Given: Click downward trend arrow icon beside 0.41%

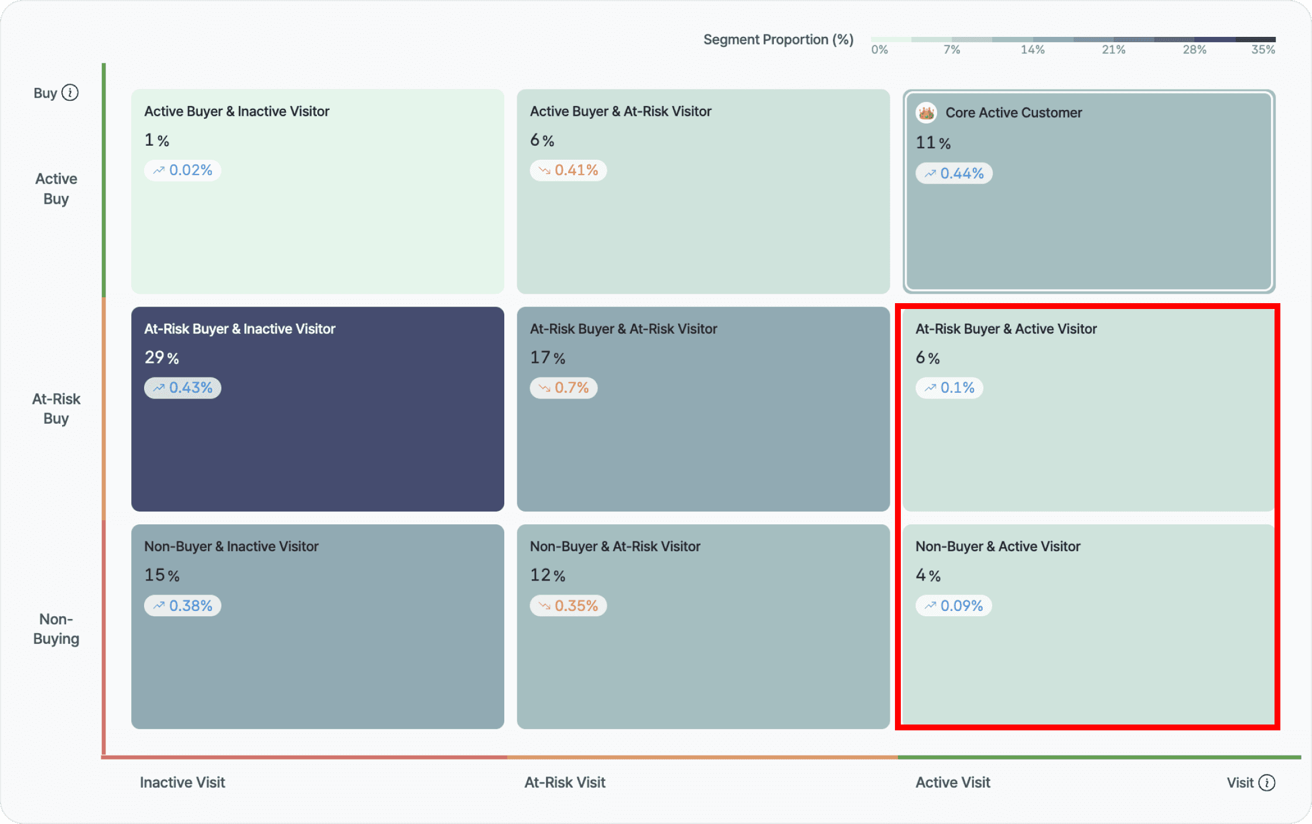Looking at the screenshot, I should click(544, 170).
